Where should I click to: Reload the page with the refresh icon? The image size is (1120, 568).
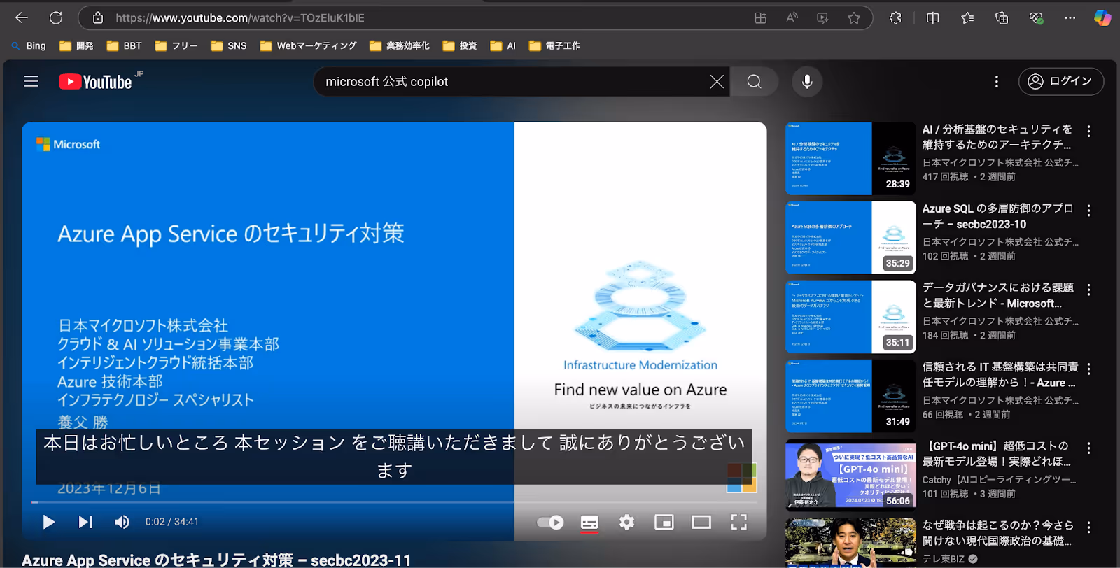tap(56, 17)
